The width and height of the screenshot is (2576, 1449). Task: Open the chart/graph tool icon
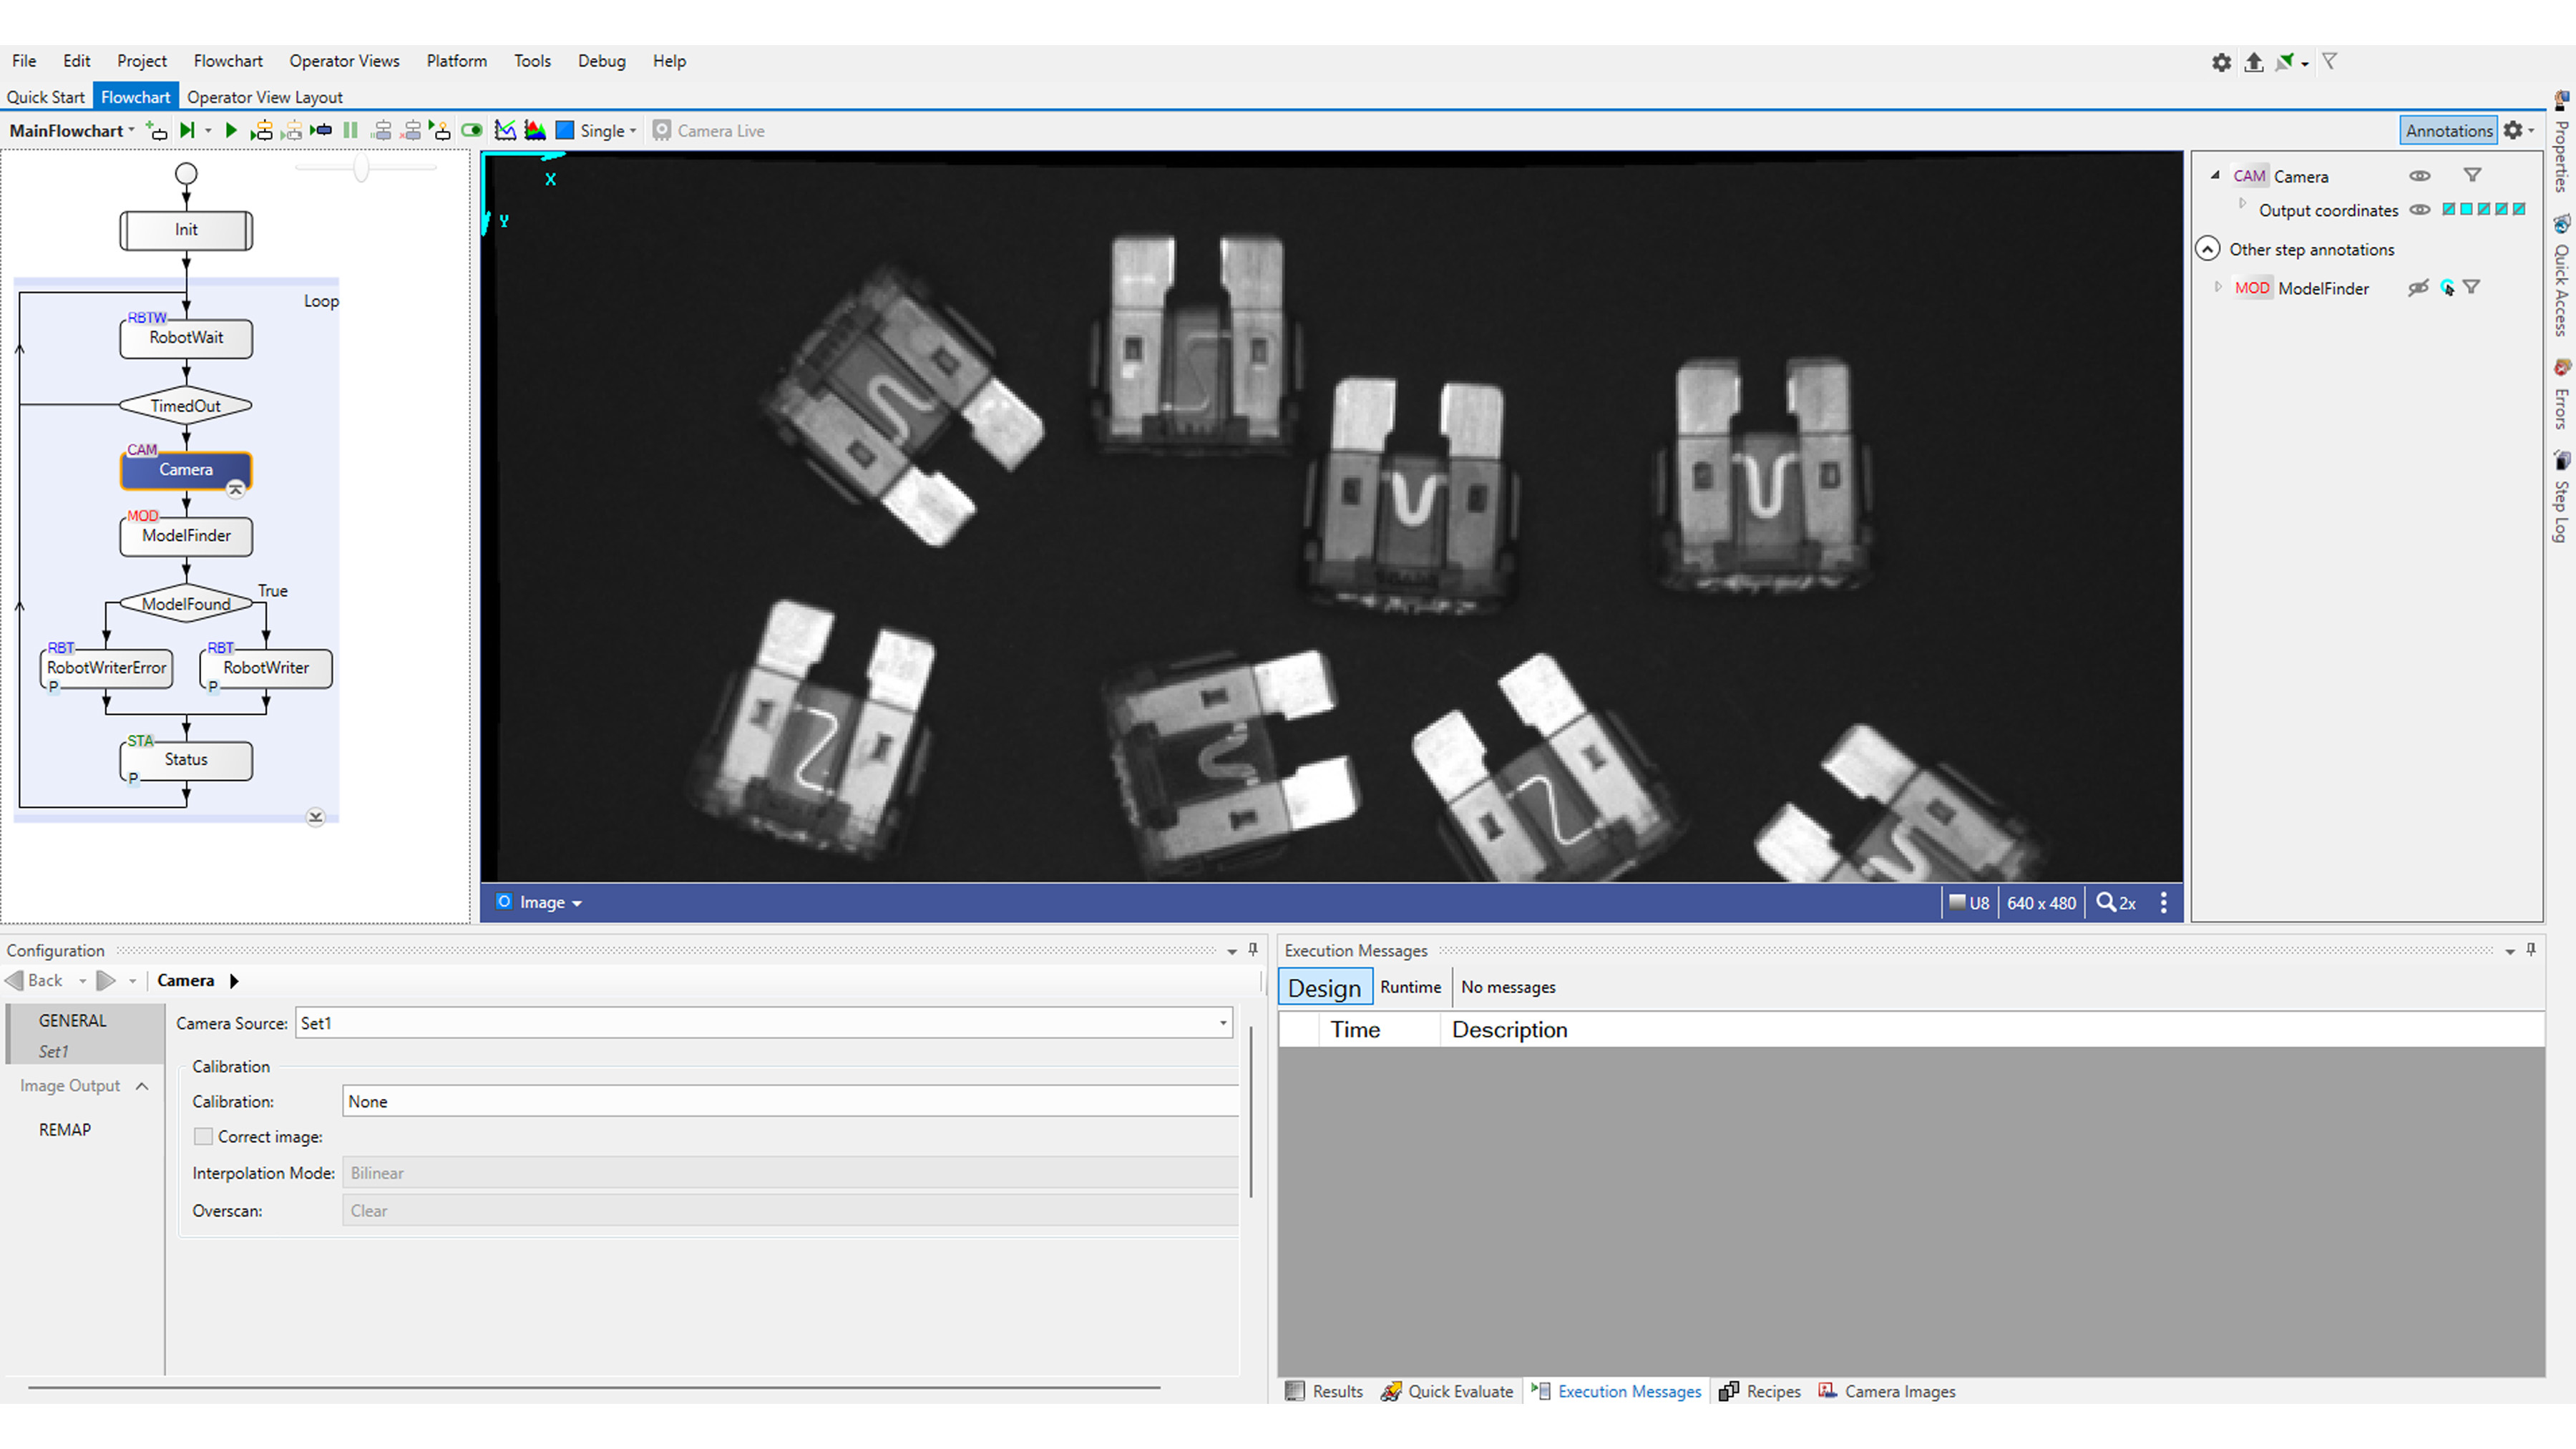(x=505, y=130)
